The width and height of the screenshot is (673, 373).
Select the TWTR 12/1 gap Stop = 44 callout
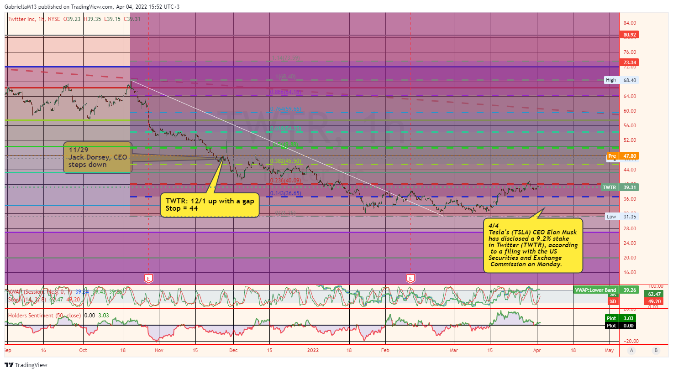click(x=210, y=205)
